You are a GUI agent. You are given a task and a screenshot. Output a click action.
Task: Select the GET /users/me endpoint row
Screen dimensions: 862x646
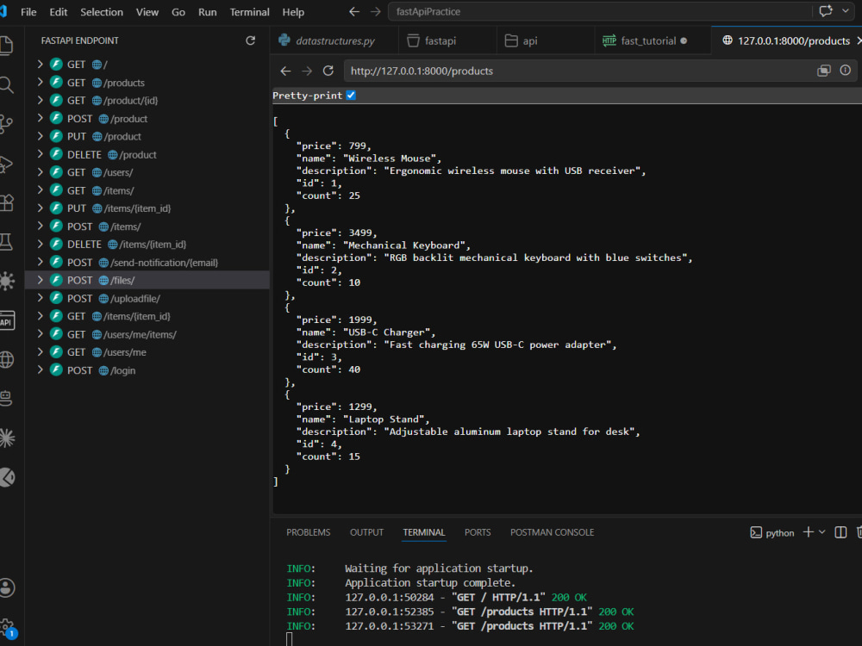pos(147,352)
